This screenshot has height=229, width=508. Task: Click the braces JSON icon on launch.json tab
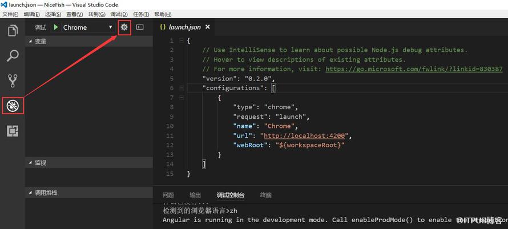(163, 27)
